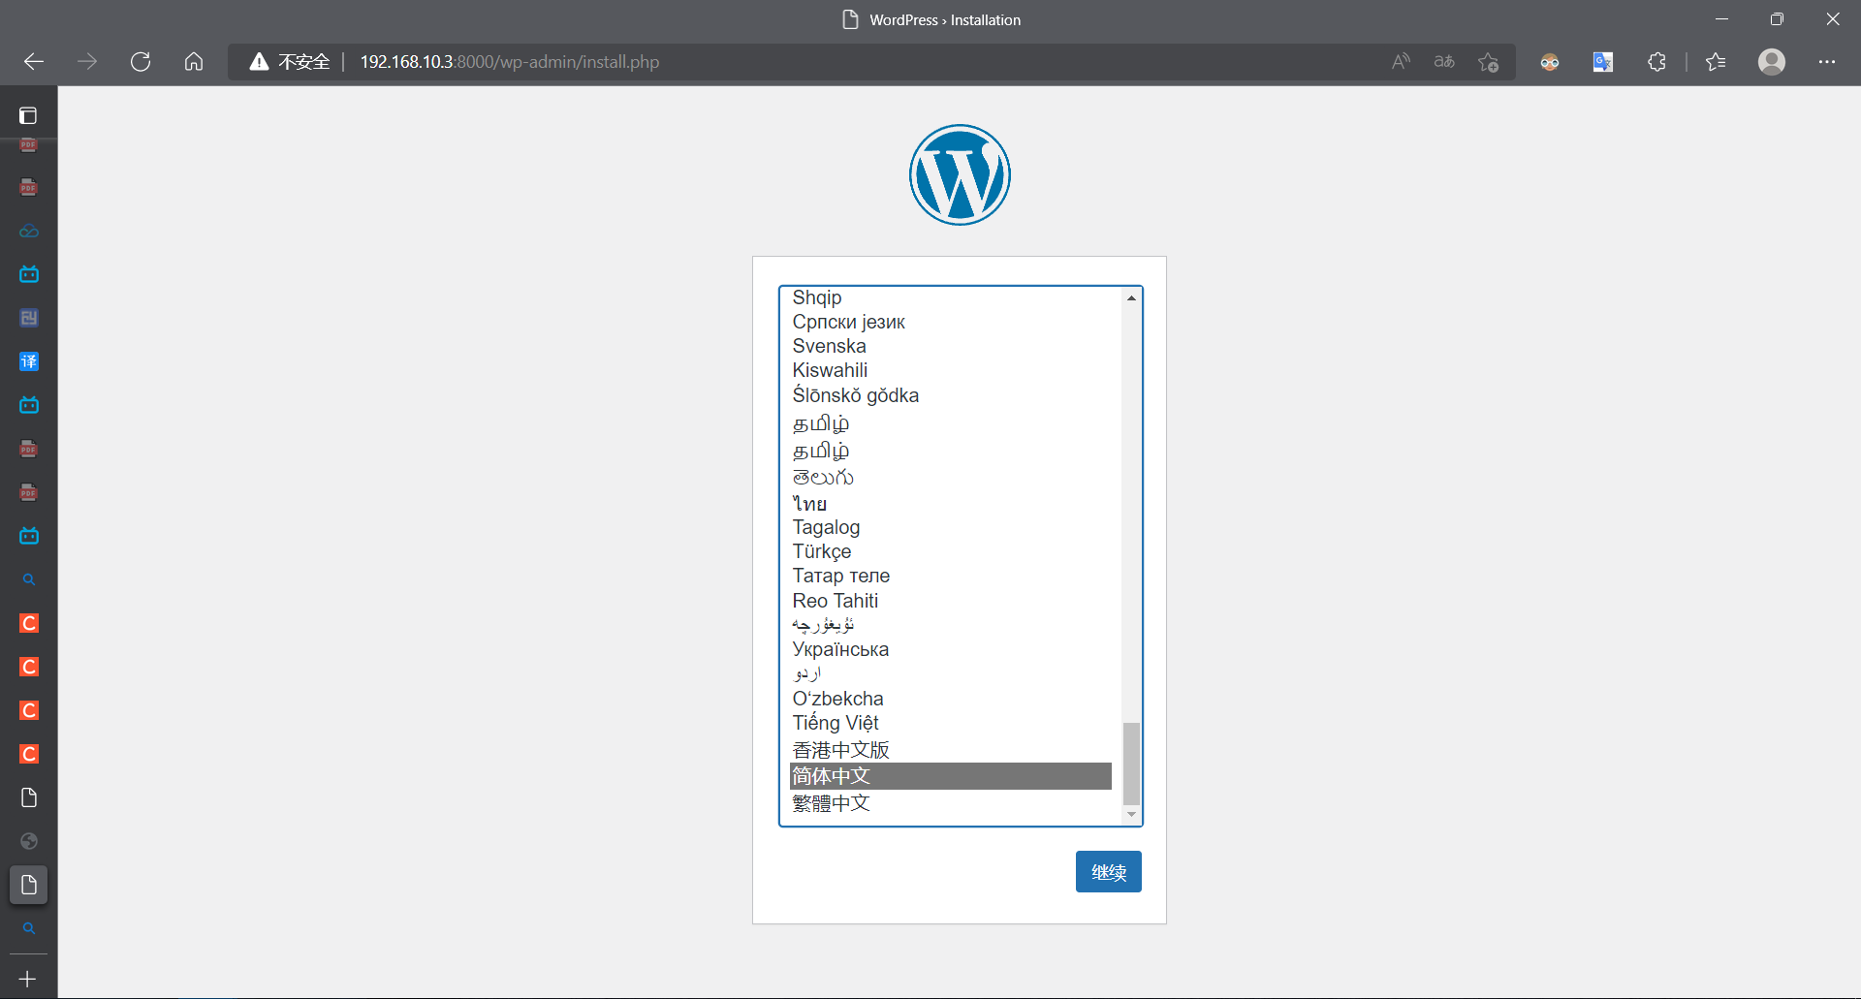Image resolution: width=1861 pixels, height=999 pixels.
Task: Select the highlighted 简体中文 option
Action: pos(951,776)
